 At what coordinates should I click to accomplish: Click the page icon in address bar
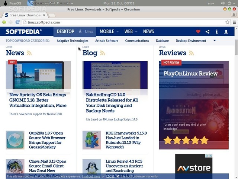click(x=25, y=22)
